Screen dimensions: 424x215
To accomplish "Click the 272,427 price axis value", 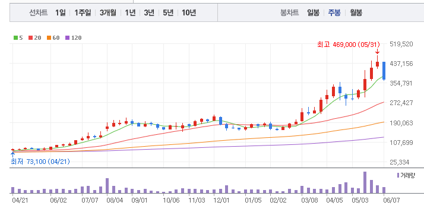I will (x=401, y=103).
